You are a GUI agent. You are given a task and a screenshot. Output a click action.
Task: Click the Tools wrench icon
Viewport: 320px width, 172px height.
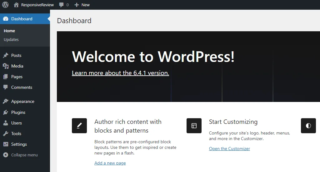(x=6, y=134)
